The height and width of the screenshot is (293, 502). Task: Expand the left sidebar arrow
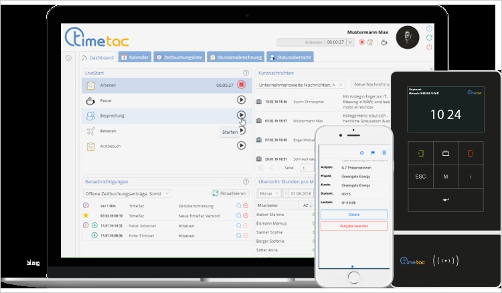68,58
